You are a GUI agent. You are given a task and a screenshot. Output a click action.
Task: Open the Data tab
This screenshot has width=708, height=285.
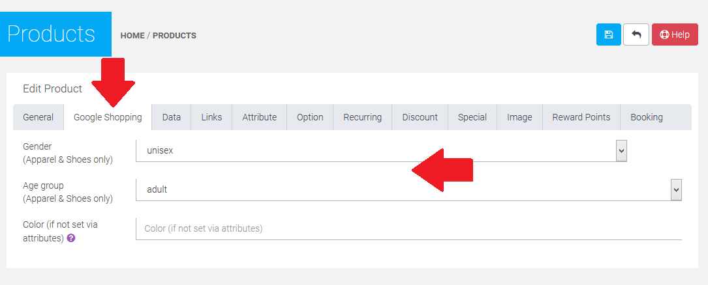172,117
